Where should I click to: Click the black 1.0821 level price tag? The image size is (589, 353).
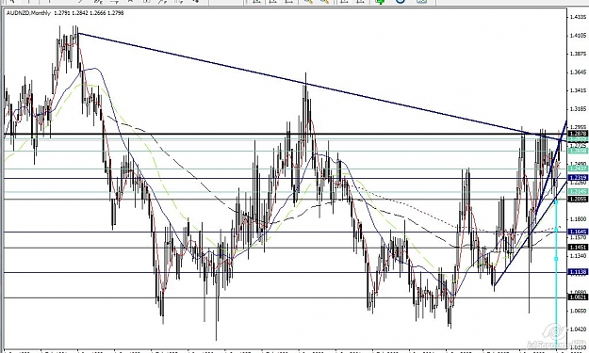[578, 297]
